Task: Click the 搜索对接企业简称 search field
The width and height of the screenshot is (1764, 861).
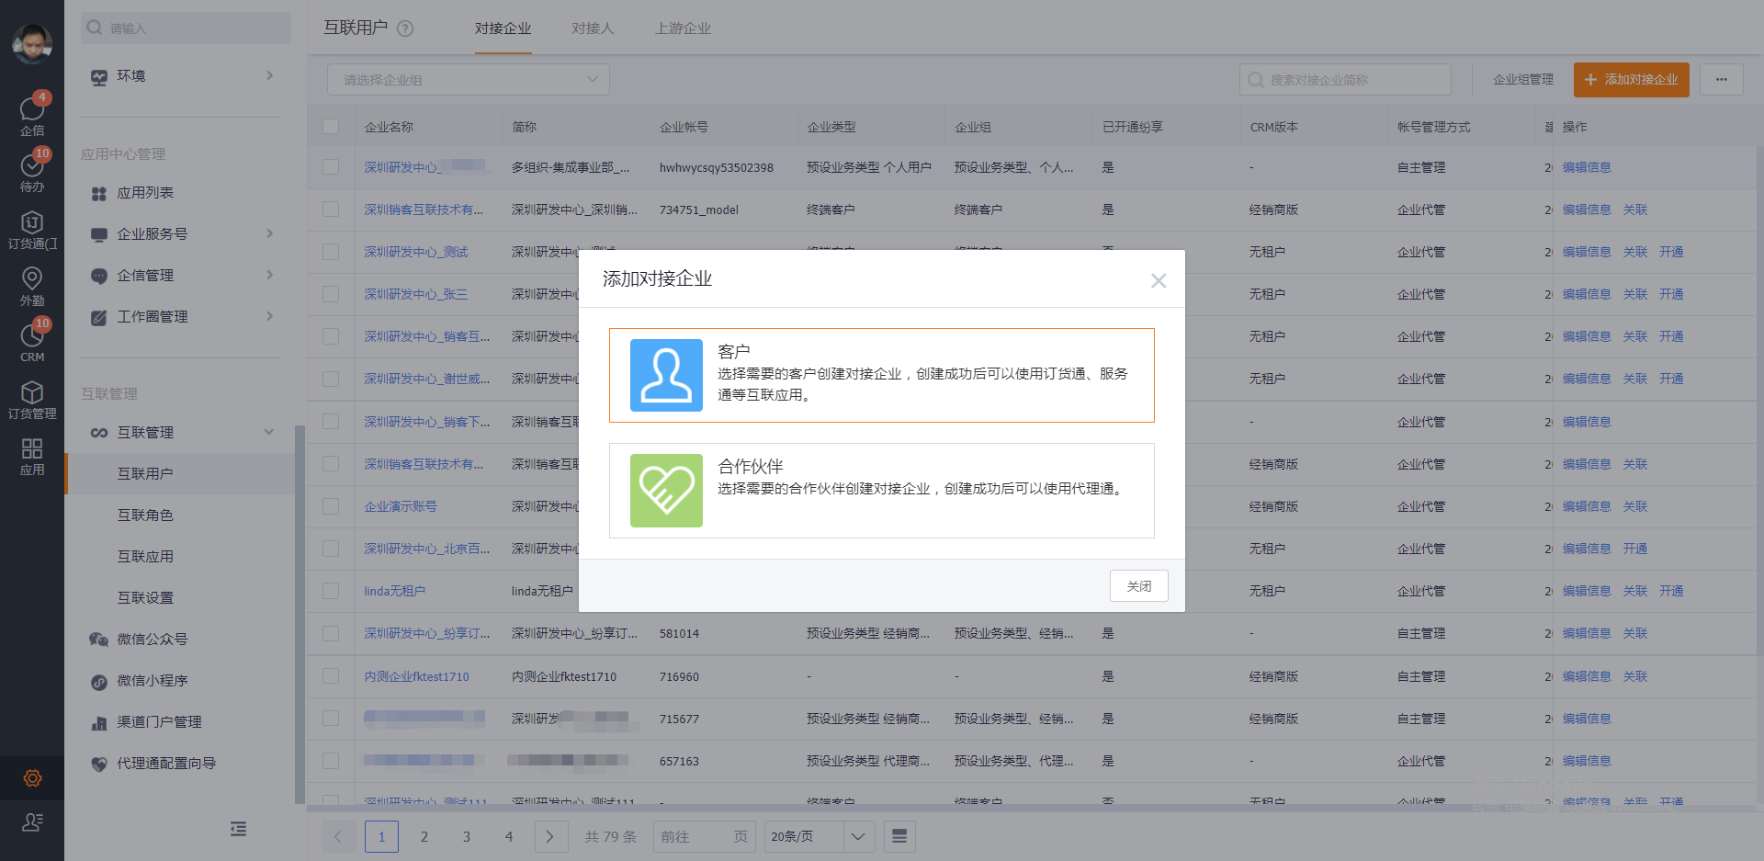Action: [x=1345, y=80]
